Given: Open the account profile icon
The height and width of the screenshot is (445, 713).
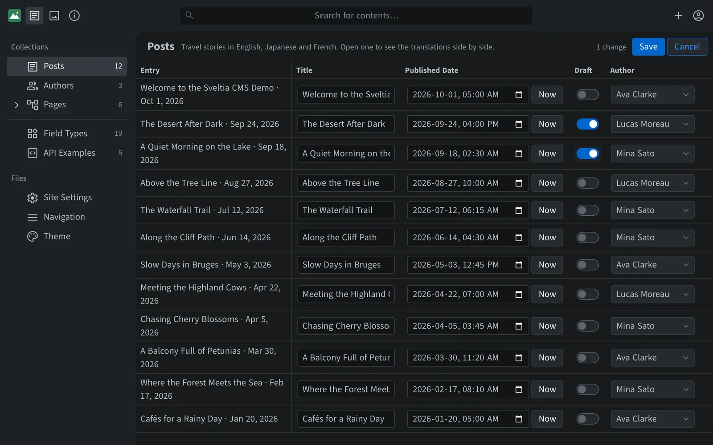Looking at the screenshot, I should (698, 16).
